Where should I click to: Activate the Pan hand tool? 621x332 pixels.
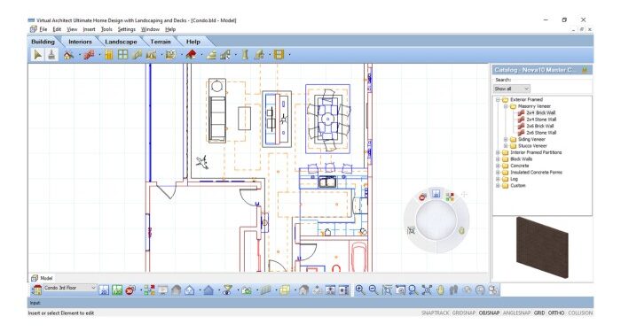pos(440,290)
